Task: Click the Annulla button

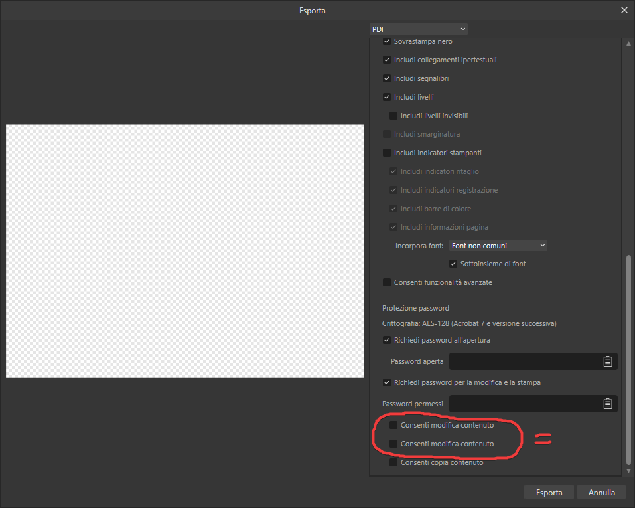Action: pos(601,492)
